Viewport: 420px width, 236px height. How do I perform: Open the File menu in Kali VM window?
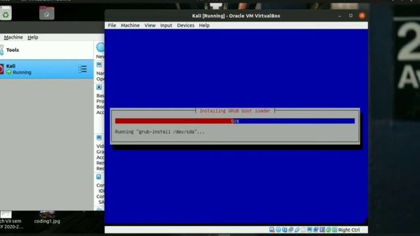[x=112, y=26]
